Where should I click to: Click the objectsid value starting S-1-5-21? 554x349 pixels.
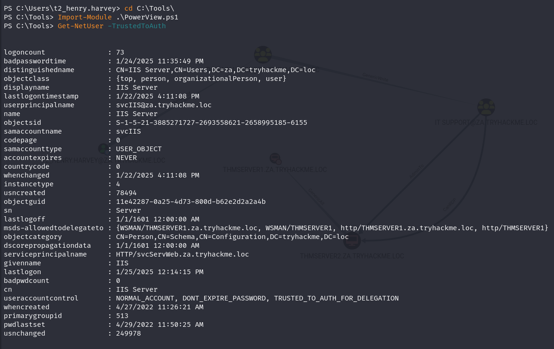click(x=212, y=122)
